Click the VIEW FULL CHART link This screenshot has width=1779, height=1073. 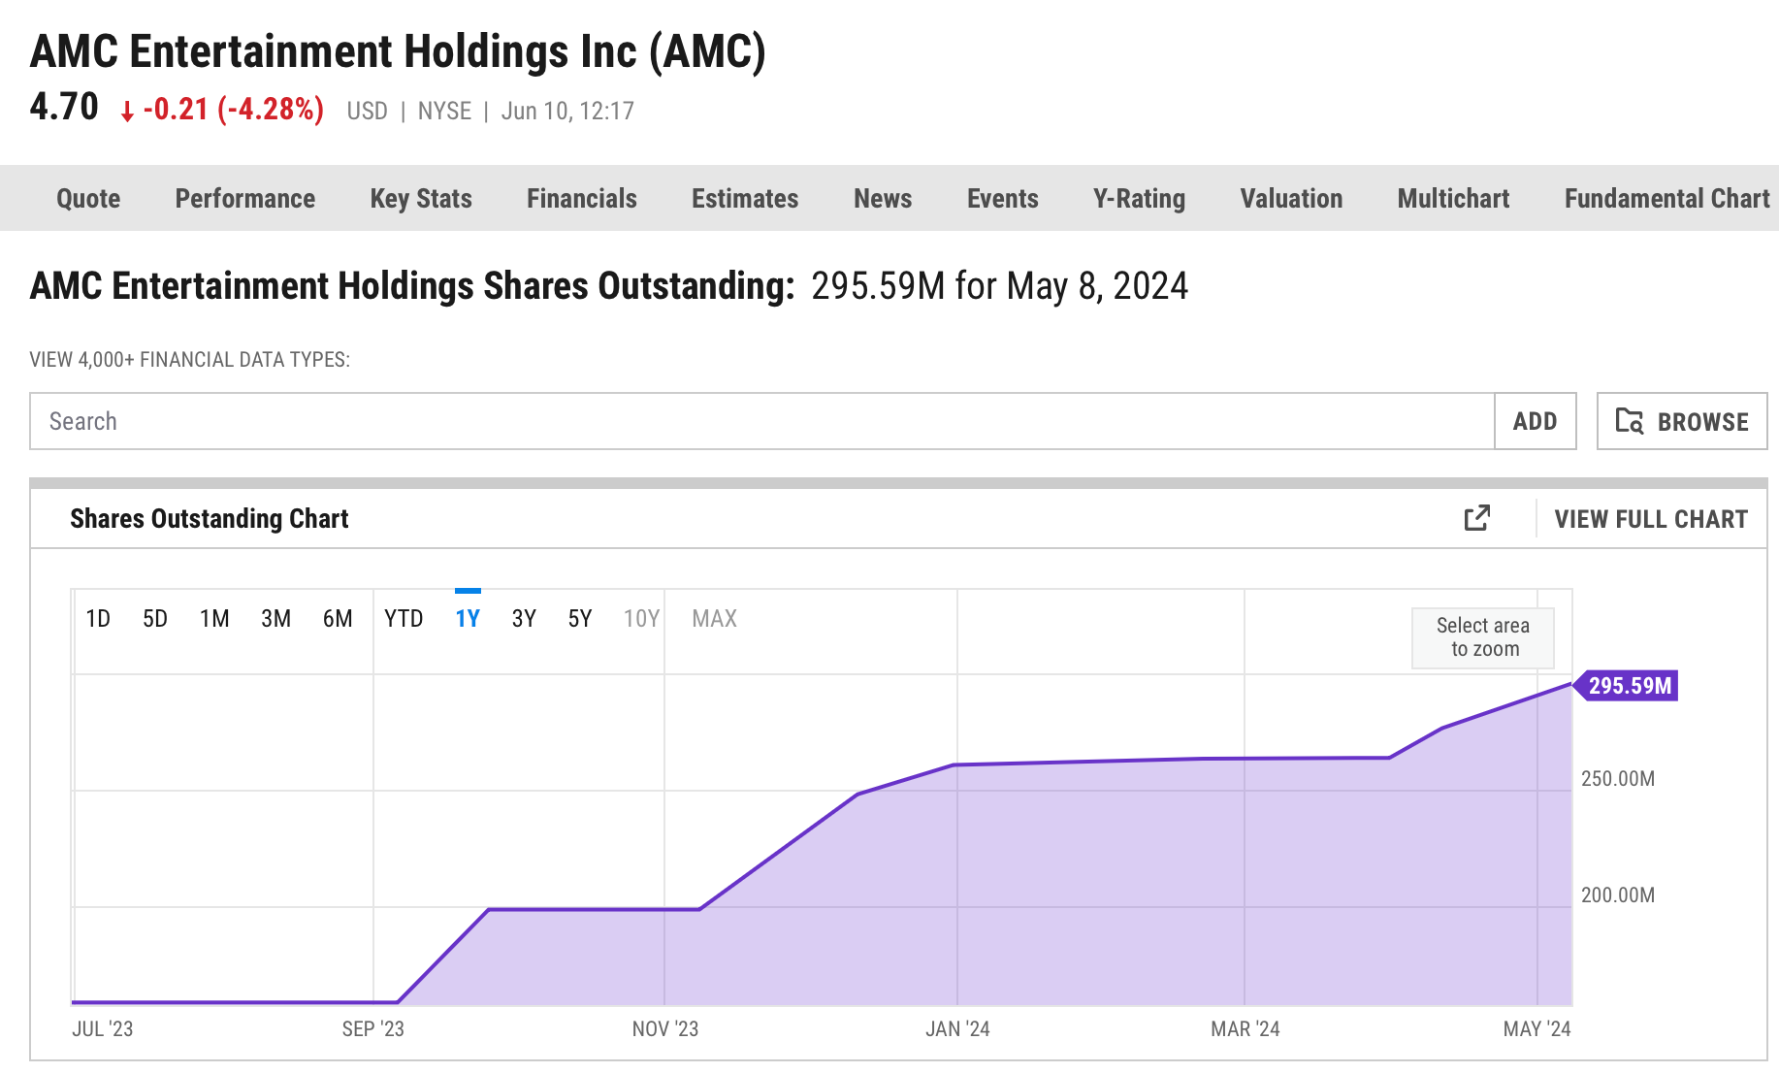click(1651, 519)
